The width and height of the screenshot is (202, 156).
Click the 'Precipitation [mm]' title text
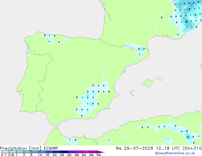click(20, 148)
